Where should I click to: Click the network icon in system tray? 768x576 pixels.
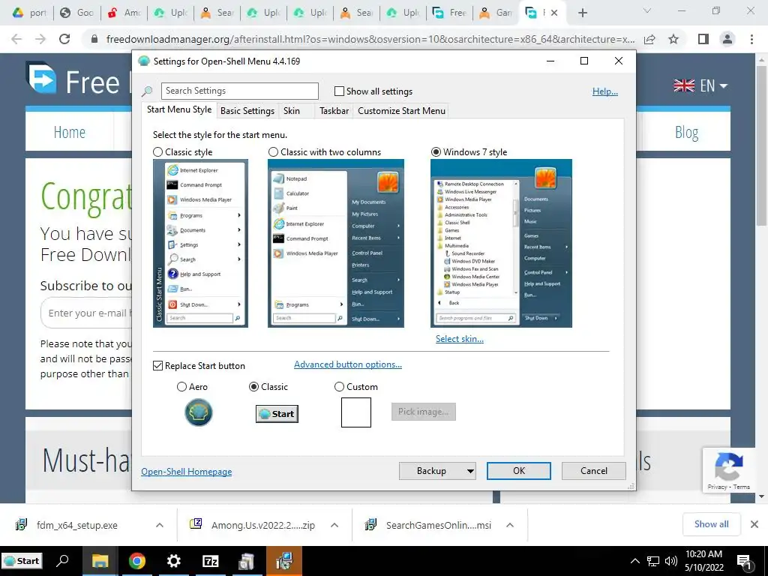(653, 561)
